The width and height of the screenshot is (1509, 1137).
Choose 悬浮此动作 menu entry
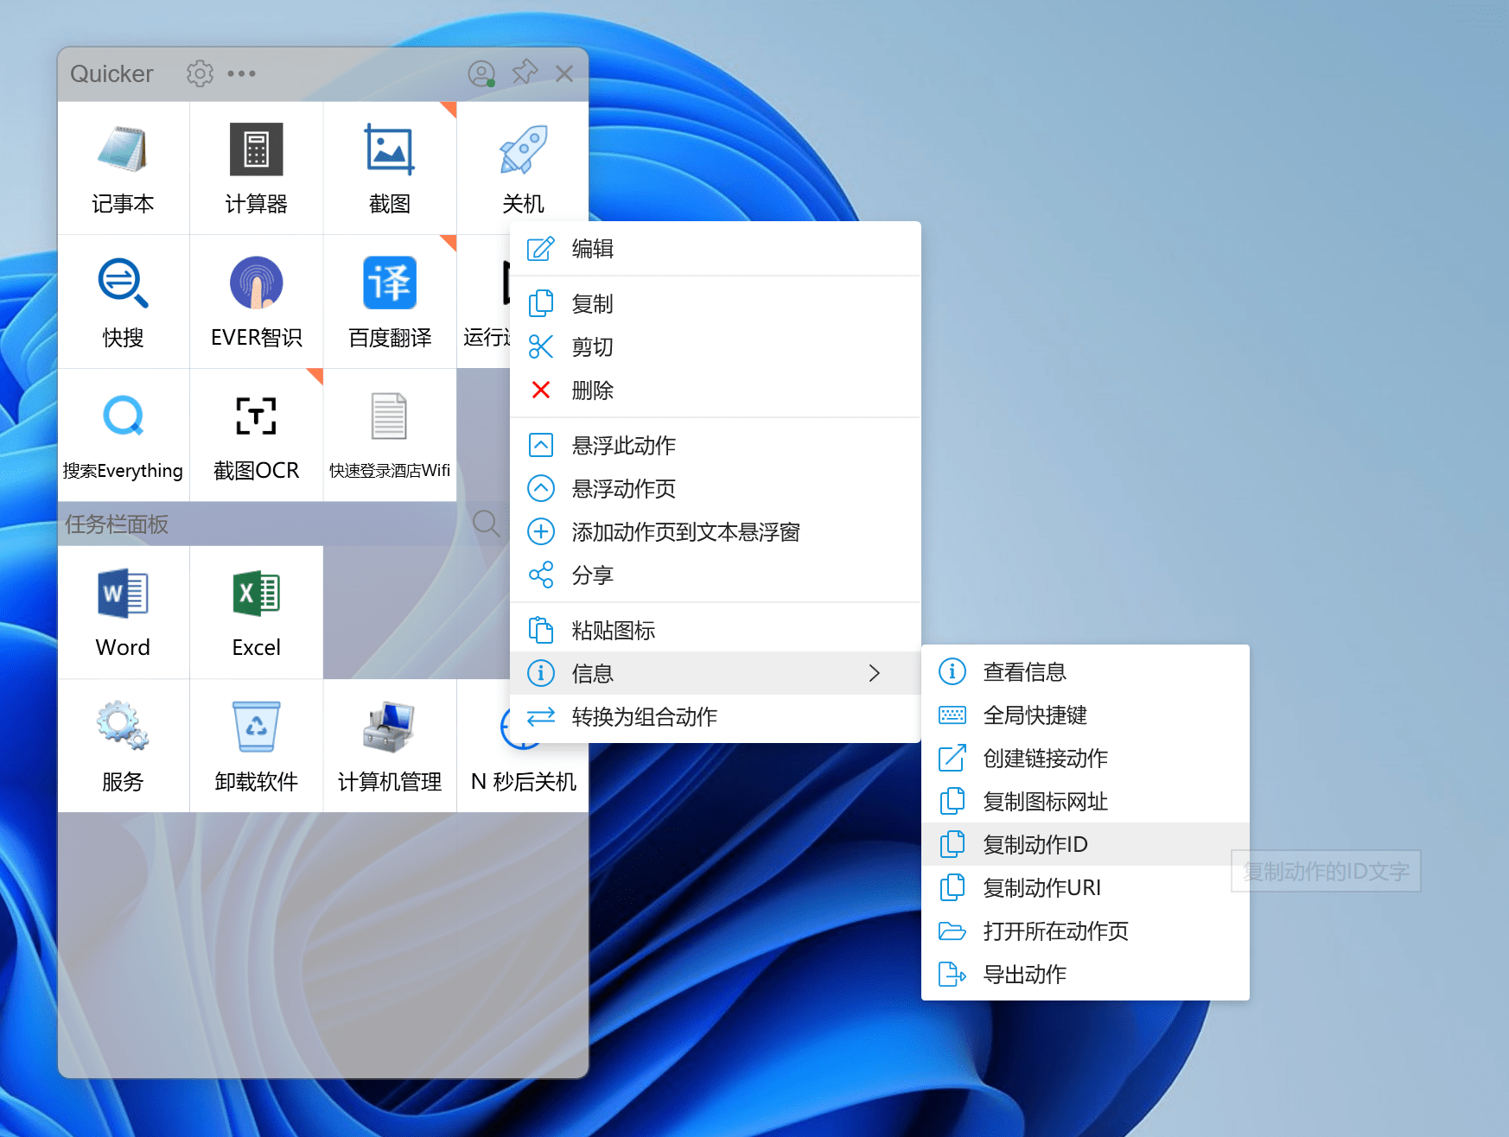click(x=716, y=445)
